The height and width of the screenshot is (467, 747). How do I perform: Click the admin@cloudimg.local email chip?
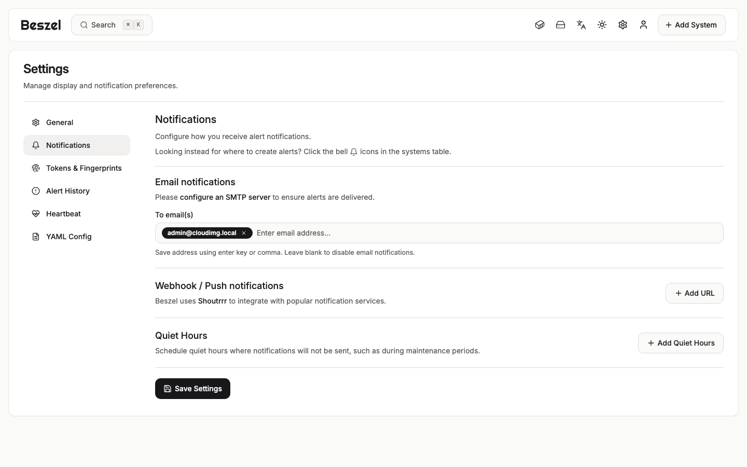click(207, 233)
